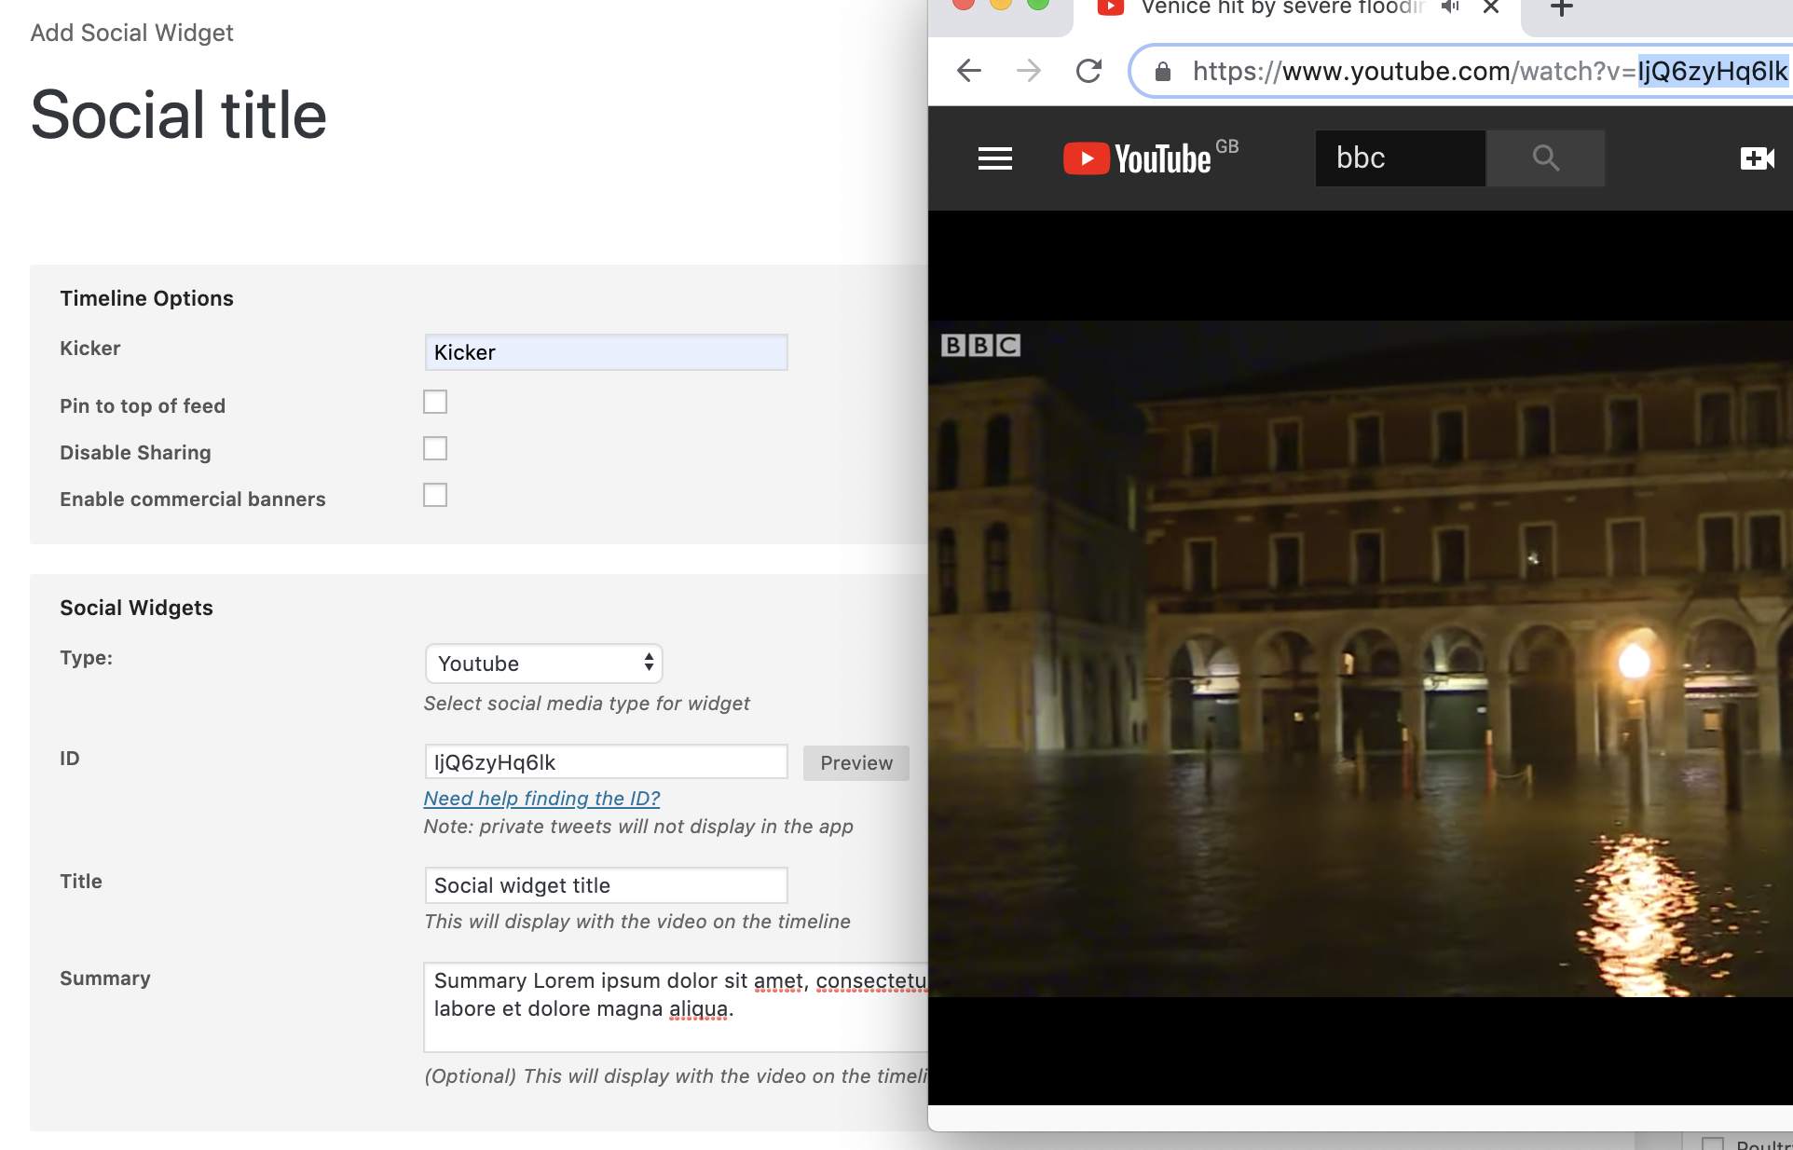This screenshot has height=1150, width=1793.
Task: Toggle Disable Sharing checkbox
Action: point(435,448)
